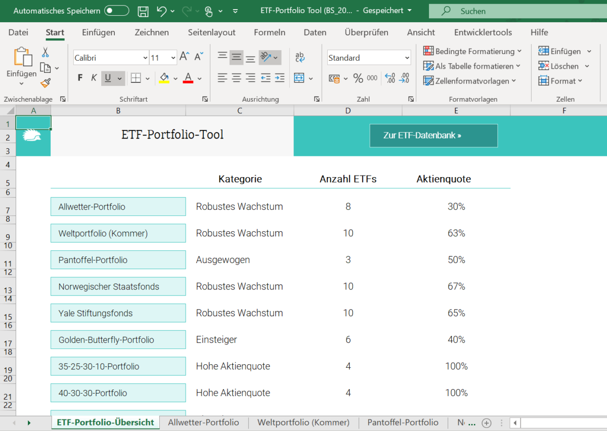The image size is (607, 431).
Task: Open the Pantoffel-Portfolio link button
Action: click(x=118, y=260)
